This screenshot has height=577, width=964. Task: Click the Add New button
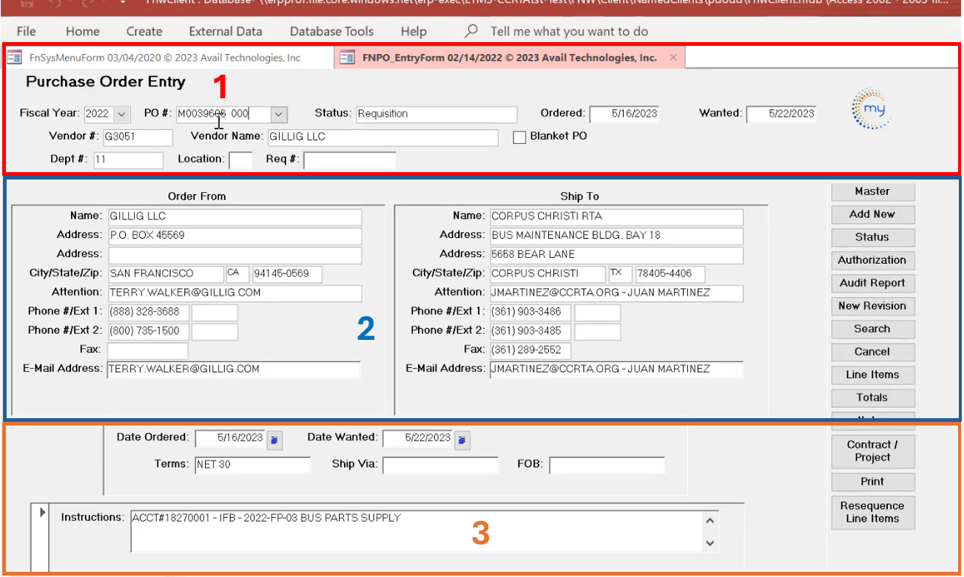click(872, 214)
